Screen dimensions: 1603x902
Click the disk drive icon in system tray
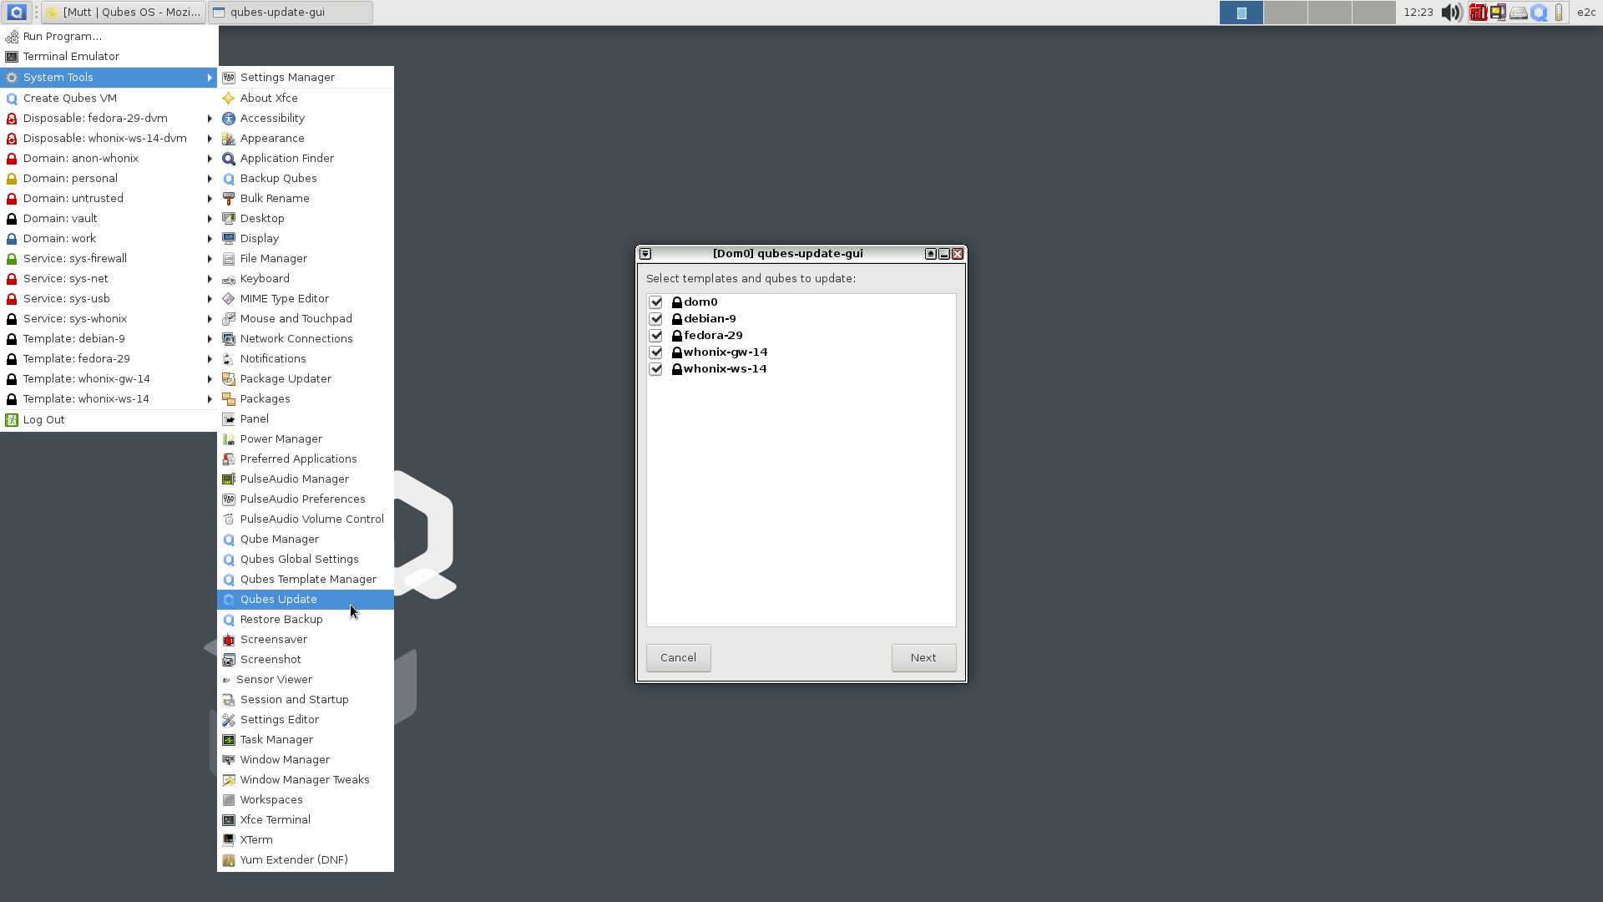tap(1520, 13)
